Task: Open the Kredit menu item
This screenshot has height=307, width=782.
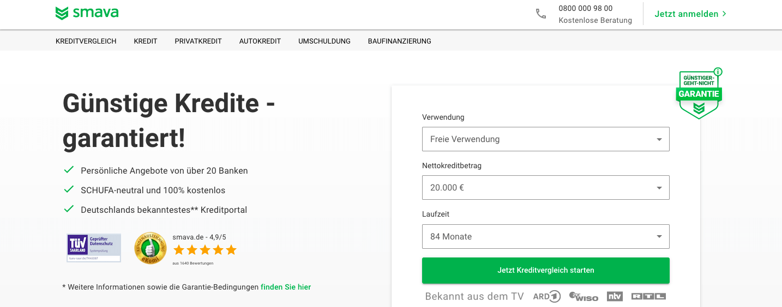Action: click(x=146, y=41)
